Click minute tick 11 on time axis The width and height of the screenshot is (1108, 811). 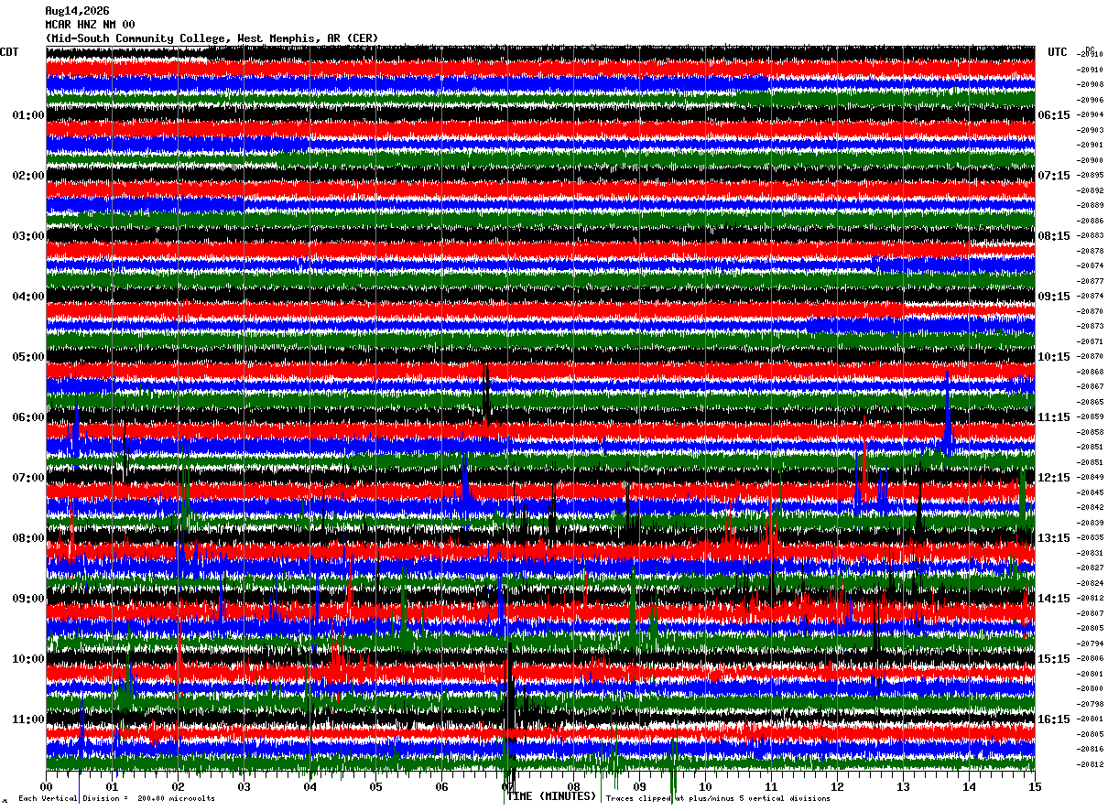pos(771,786)
